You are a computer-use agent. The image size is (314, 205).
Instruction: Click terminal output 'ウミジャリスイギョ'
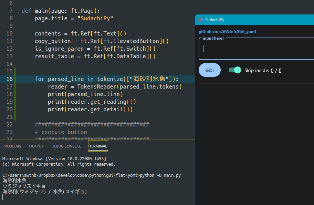pos(24,186)
